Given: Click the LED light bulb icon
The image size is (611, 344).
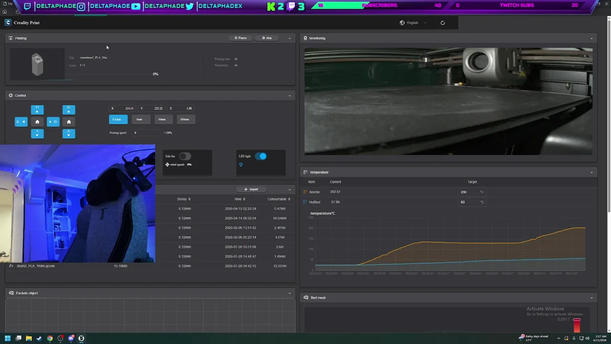Looking at the screenshot, I should click(x=241, y=165).
